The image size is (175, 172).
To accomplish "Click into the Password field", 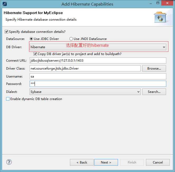I will click(98, 84).
